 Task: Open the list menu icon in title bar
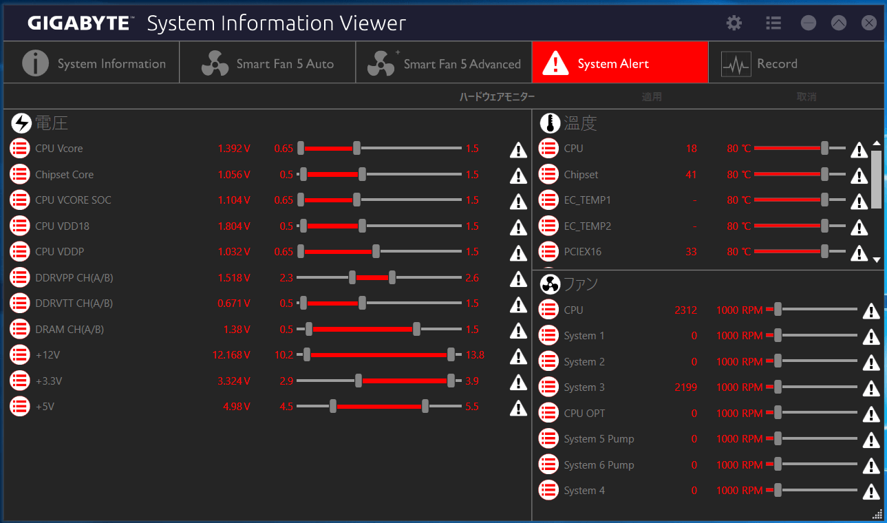[773, 23]
